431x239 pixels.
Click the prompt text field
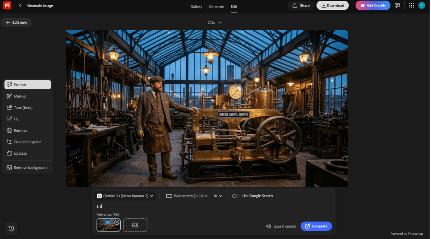(x=214, y=206)
